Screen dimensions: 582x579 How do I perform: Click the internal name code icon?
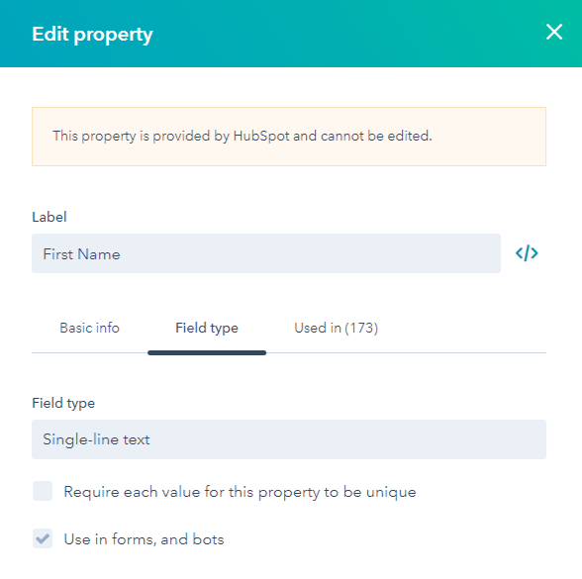(527, 253)
